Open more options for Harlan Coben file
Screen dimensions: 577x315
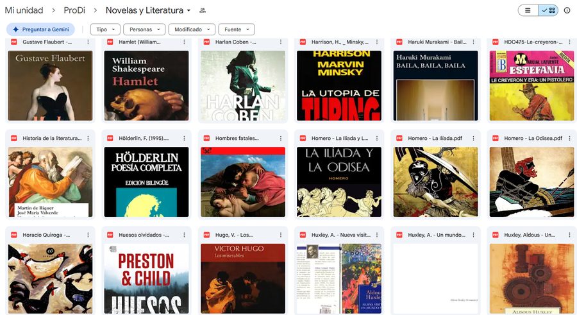coord(281,42)
